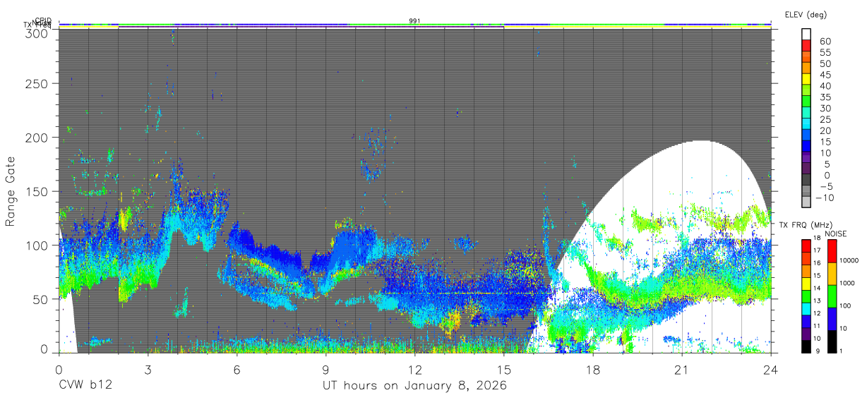This screenshot has width=867, height=400.
Task: Click the "3" UT hour tick label
Action: pyautogui.click(x=148, y=370)
